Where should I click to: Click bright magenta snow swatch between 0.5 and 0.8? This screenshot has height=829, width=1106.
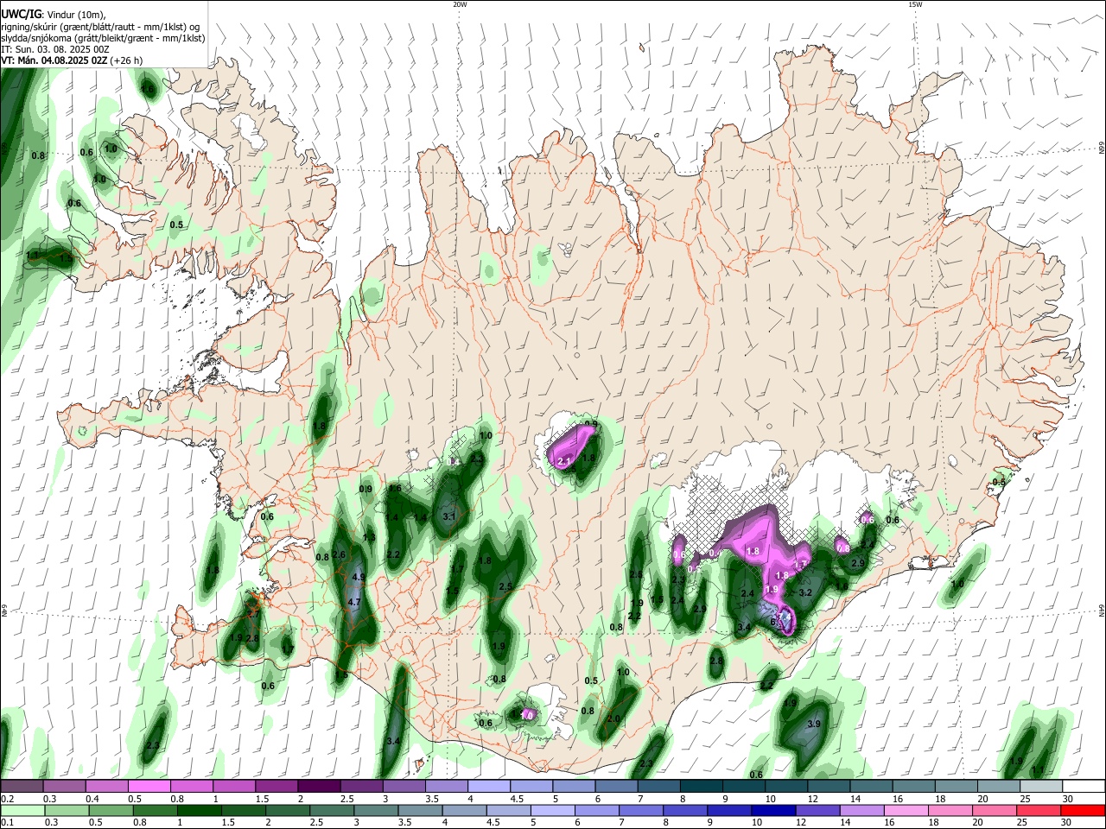(149, 787)
